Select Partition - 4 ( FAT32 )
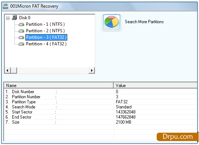This screenshot has height=145, width=199. point(46,44)
